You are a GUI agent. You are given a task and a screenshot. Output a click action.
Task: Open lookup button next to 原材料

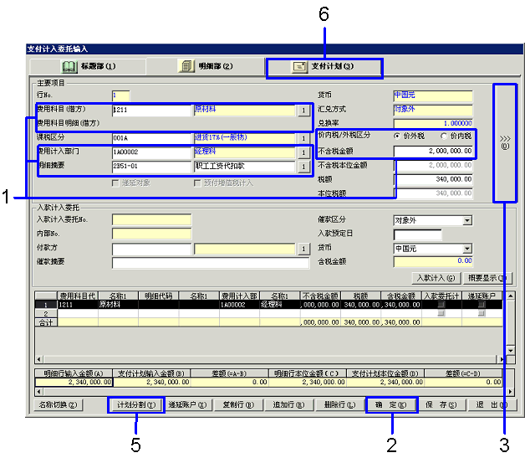(303, 110)
